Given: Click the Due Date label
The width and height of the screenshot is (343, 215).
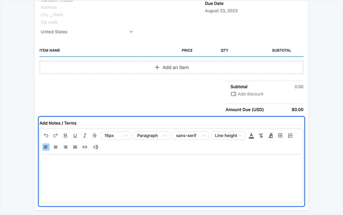Looking at the screenshot, I should (214, 3).
